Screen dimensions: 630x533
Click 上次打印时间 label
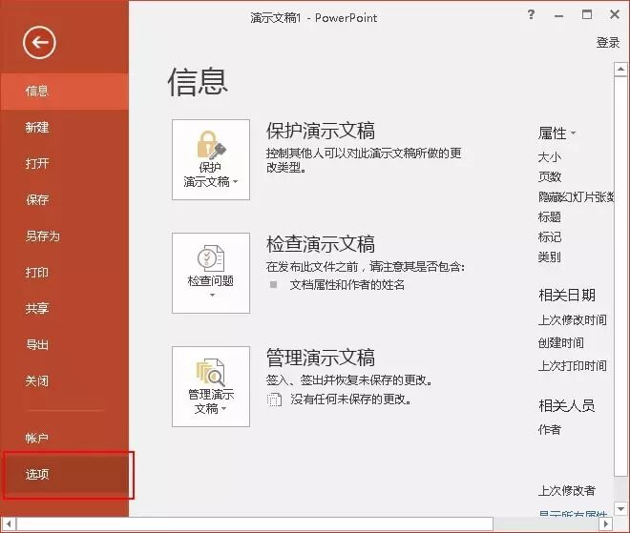point(573,366)
